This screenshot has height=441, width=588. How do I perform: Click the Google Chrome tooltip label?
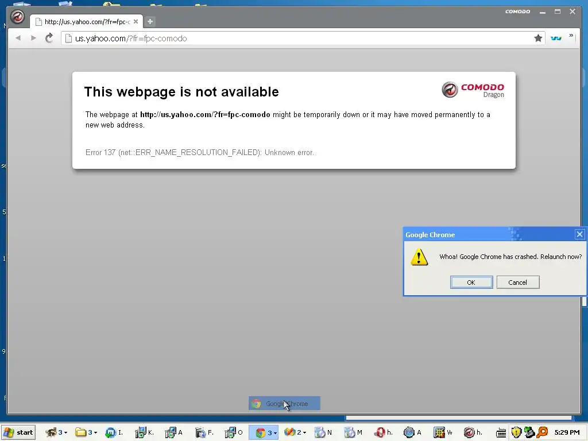(284, 404)
